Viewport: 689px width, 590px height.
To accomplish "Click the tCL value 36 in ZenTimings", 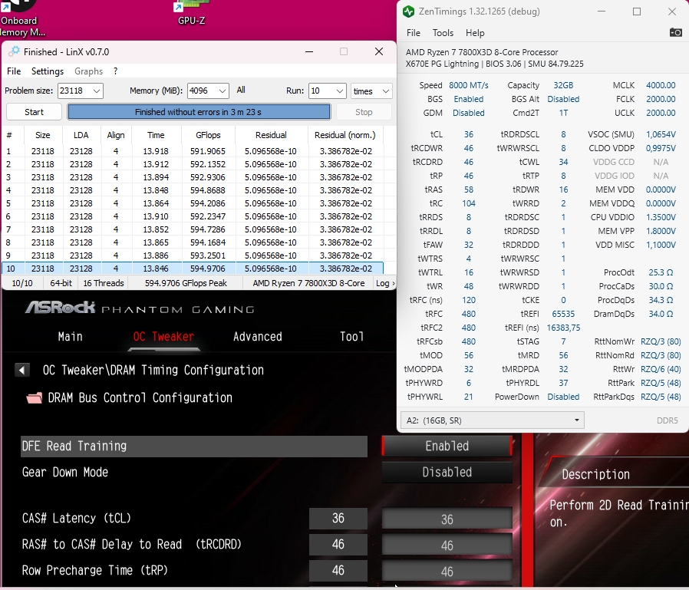I will pos(469,134).
